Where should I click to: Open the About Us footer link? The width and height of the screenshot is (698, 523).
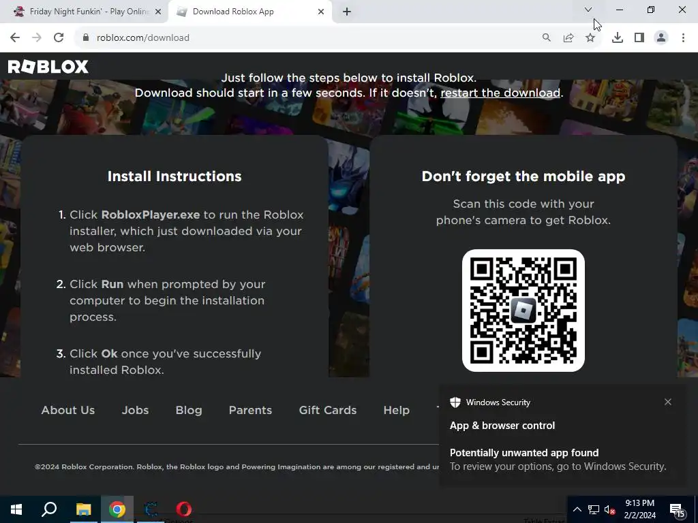pyautogui.click(x=68, y=410)
